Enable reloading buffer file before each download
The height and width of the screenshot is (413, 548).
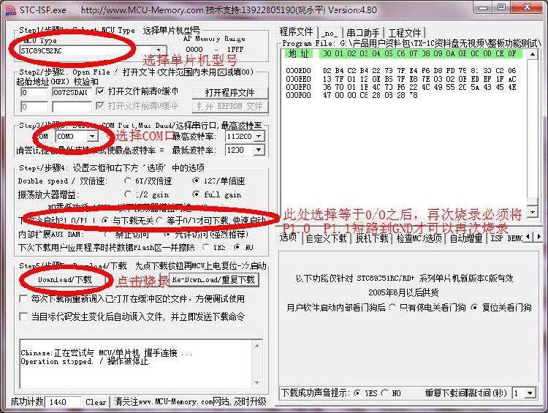click(x=23, y=299)
